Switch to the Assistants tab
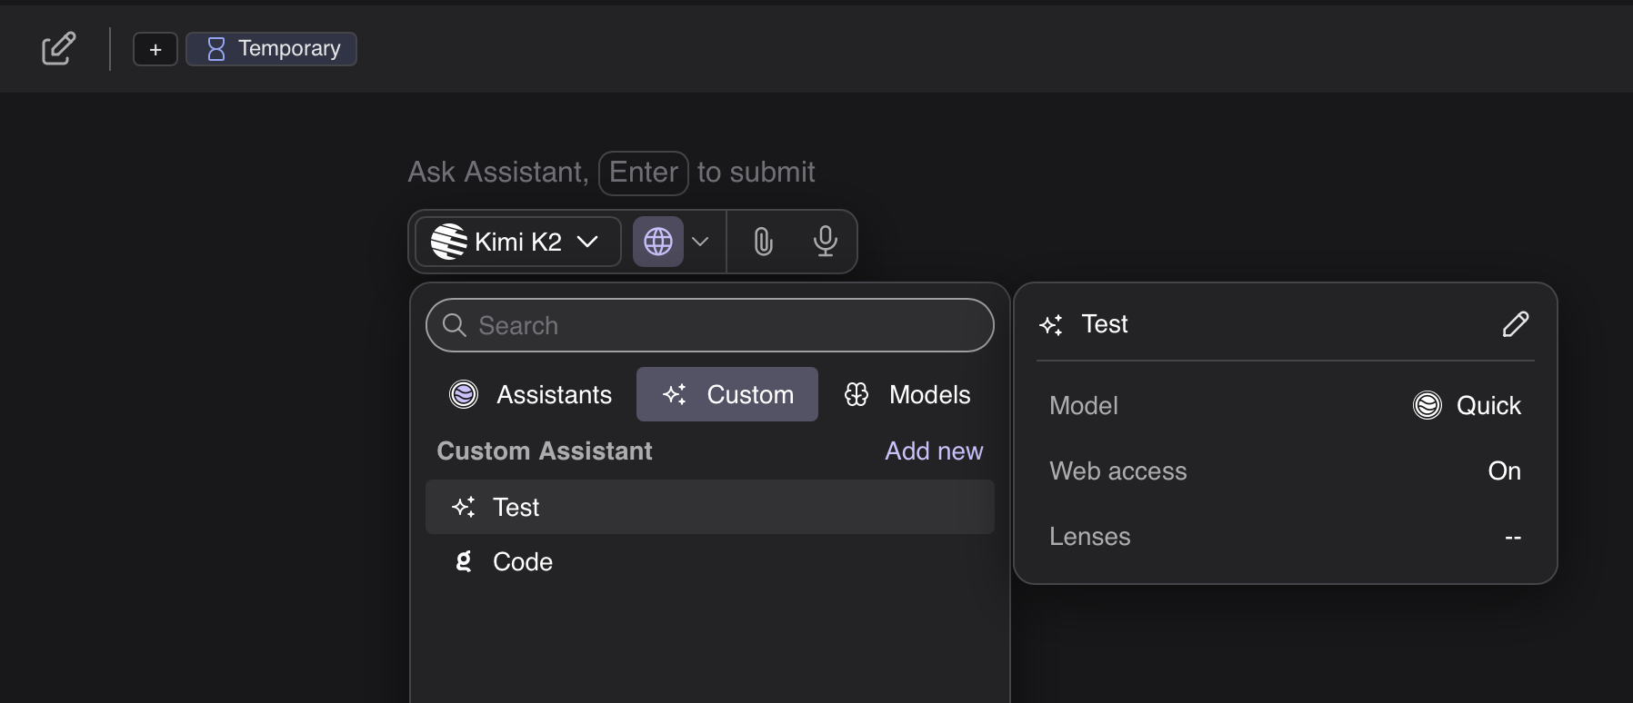Screen dimensions: 1633x703 [531, 394]
